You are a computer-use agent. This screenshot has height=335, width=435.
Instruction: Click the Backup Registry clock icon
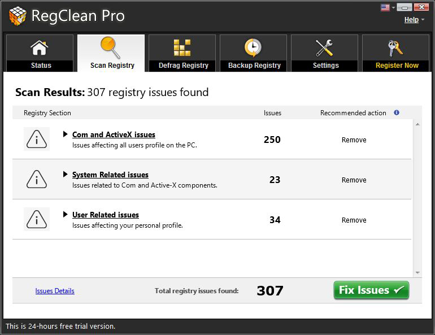(x=253, y=47)
